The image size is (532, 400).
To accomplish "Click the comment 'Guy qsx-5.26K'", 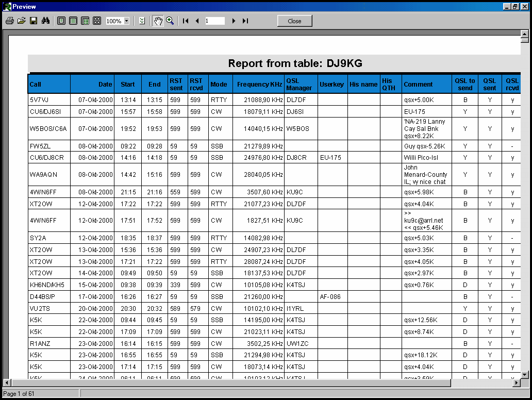I will click(x=424, y=146).
